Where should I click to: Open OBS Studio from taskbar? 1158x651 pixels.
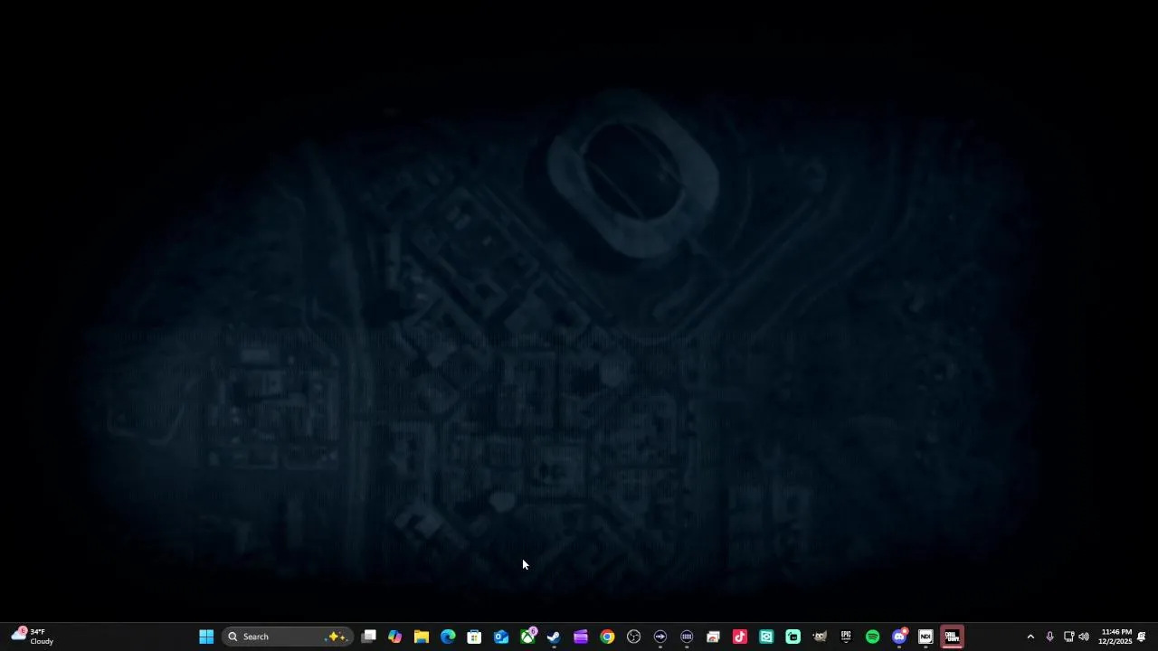[x=633, y=637]
